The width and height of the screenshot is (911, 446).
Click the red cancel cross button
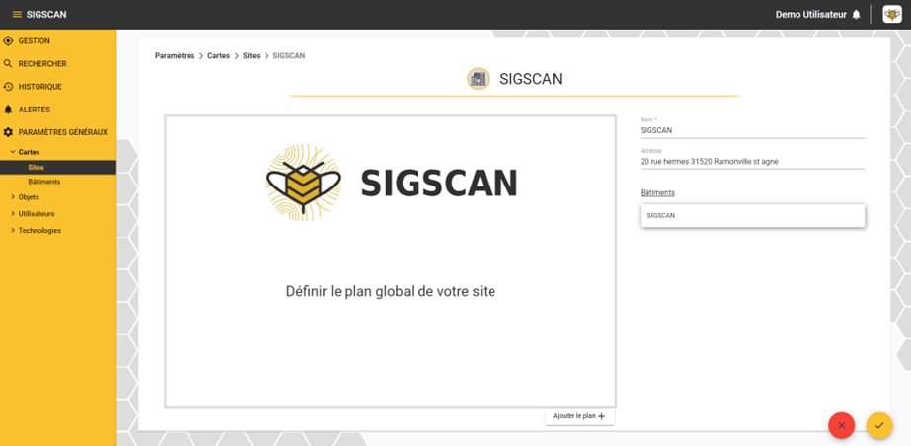coord(842,425)
